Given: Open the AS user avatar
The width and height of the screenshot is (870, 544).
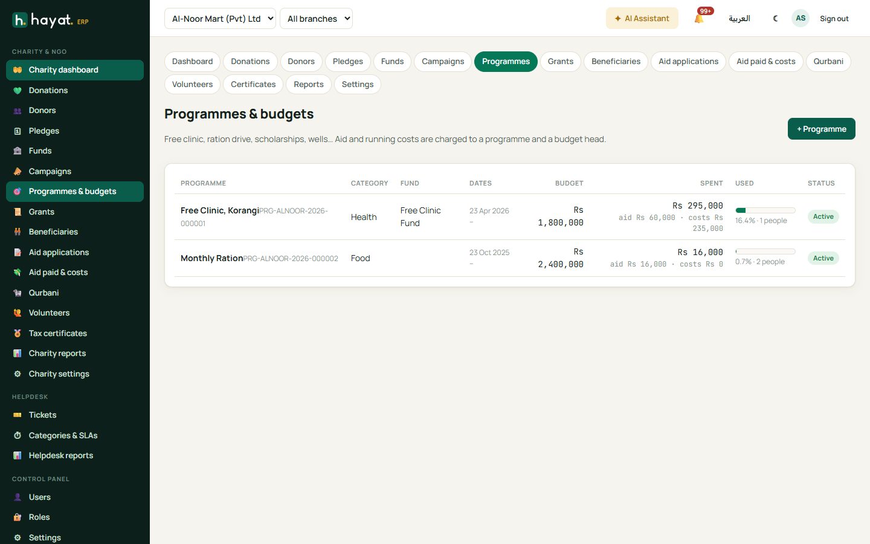Looking at the screenshot, I should pyautogui.click(x=801, y=18).
